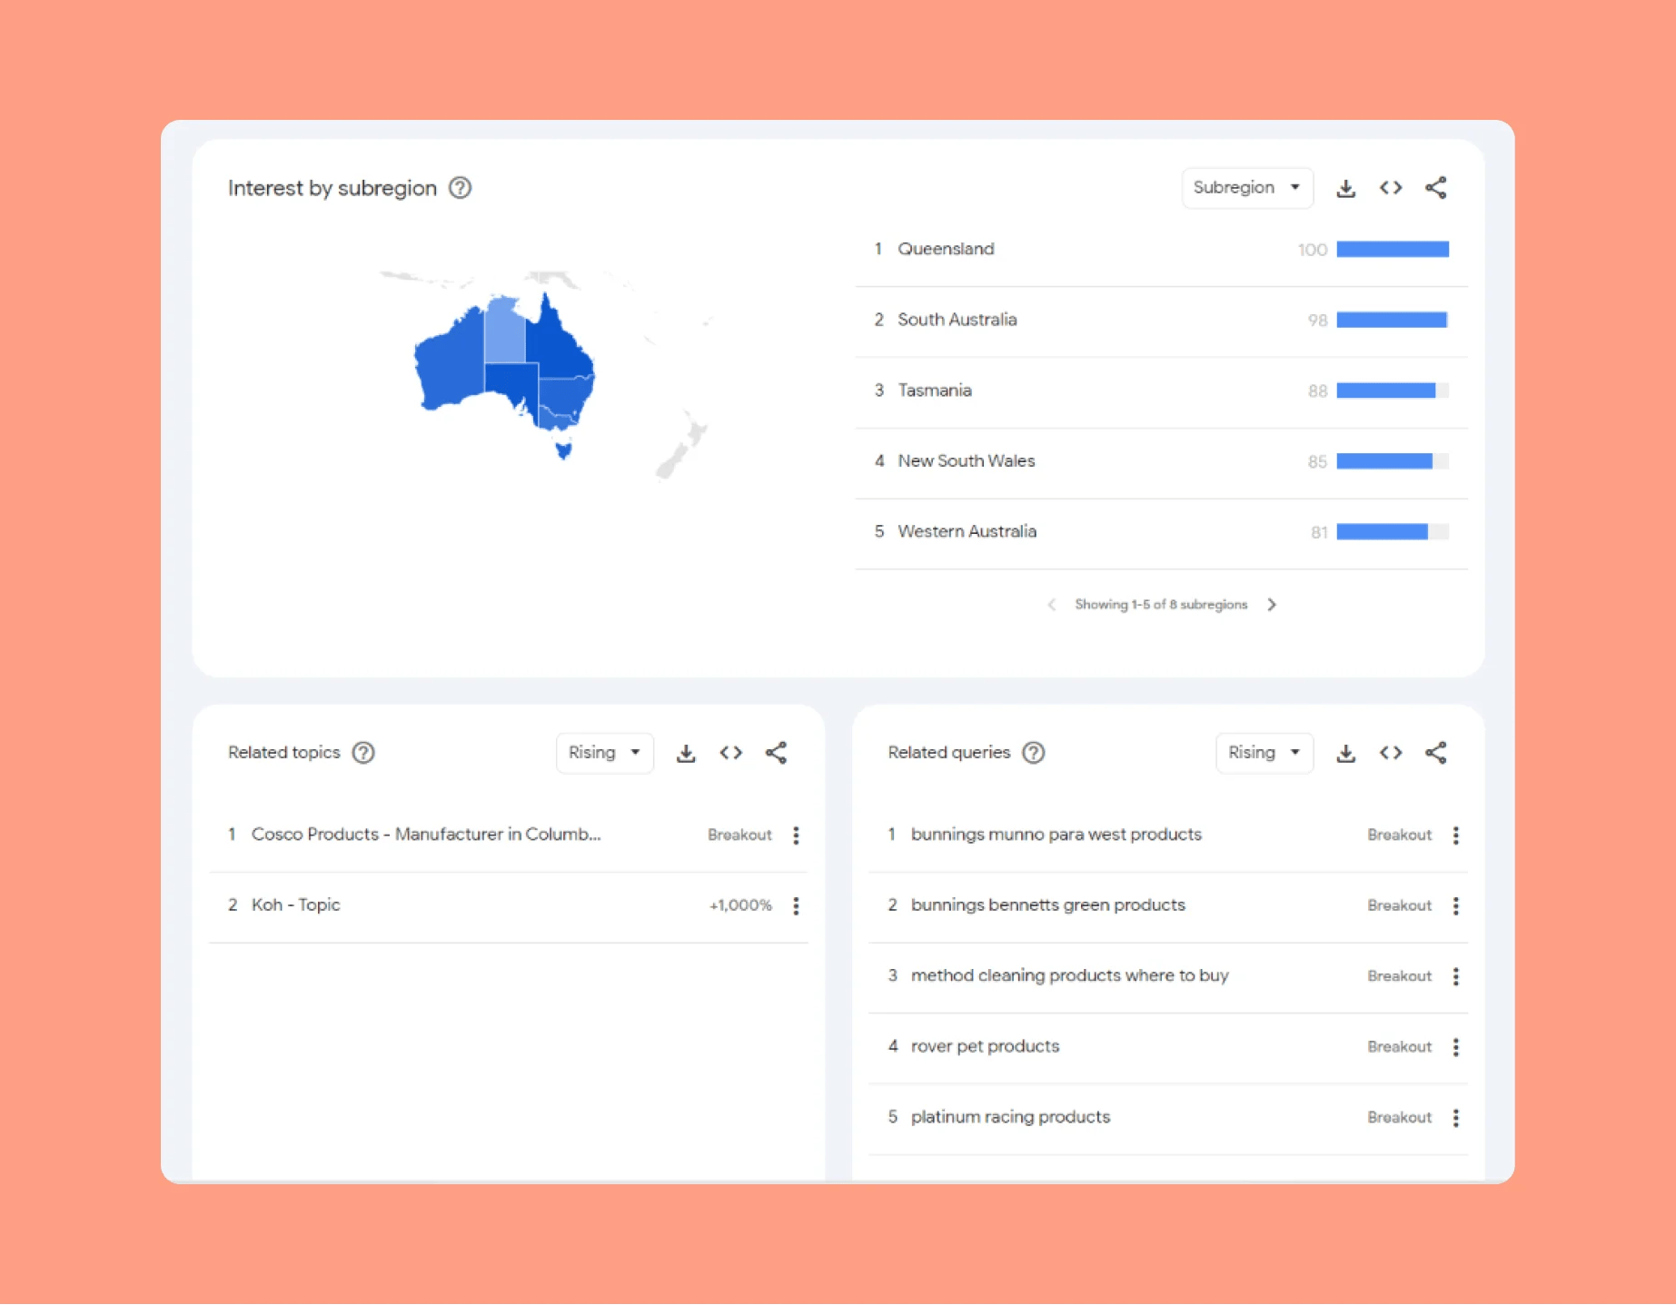Click the 'Related queries' heading
The height and width of the screenshot is (1305, 1676).
click(949, 753)
